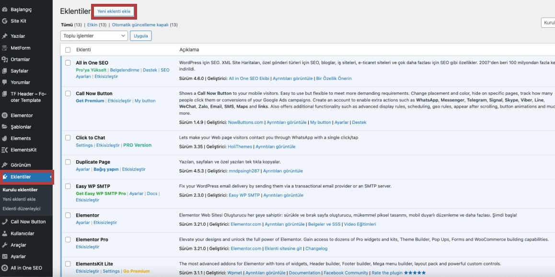Image resolution: width=555 pixels, height=277 pixels.
Task: Click the Yorumlar comment bubble icon
Action: click(x=5, y=82)
